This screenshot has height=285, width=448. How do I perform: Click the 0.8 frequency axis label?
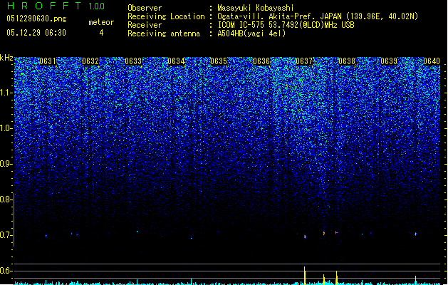pyautogui.click(x=6, y=199)
